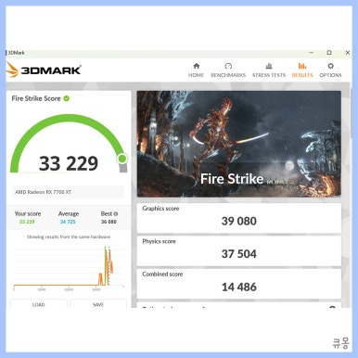Maximize the 3DMark window
This screenshot has width=358, height=358.
329,53
